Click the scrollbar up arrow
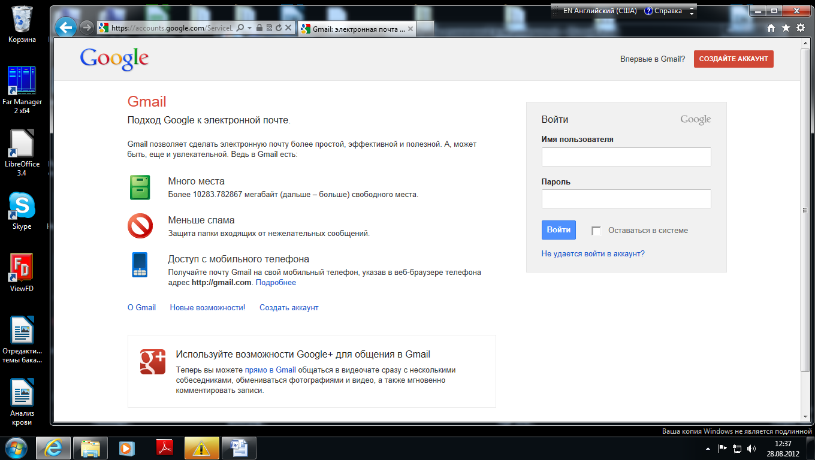 point(805,43)
